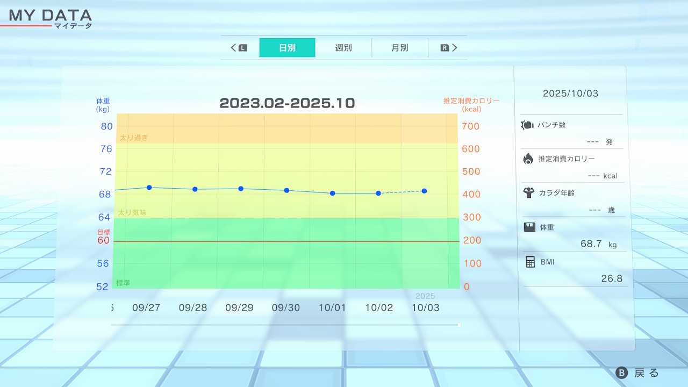Image resolution: width=688 pixels, height=387 pixels.
Task: Click the 09/29 data point on chart
Action: 241,189
